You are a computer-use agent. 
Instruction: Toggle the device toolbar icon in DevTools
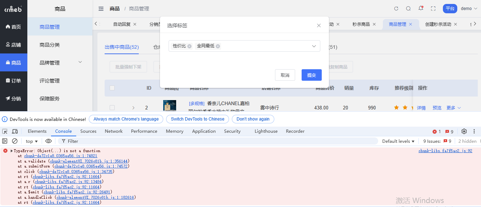[15, 131]
